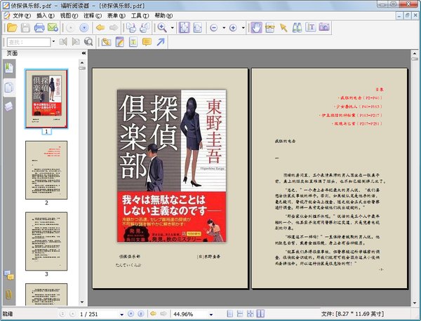Image resolution: width=421 pixels, height=321 pixels.
Task: Expand the zoom magnifier tool dropdown
Action: pyautogui.click(x=171, y=28)
